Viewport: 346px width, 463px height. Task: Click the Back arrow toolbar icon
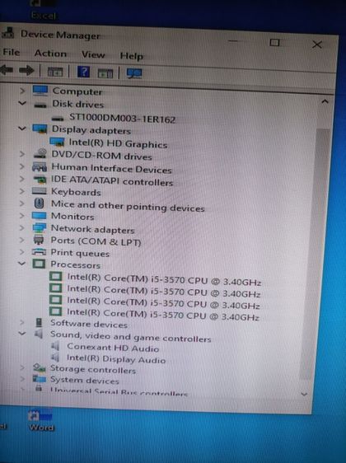point(7,70)
